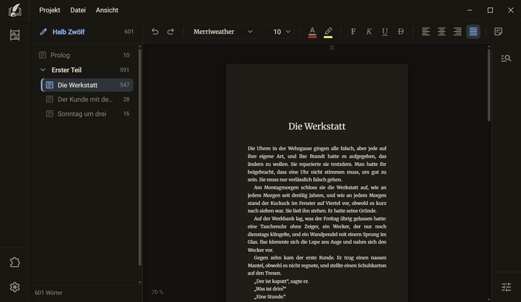
Task: Click word count 547 of Die Werkstatt
Action: coord(124,85)
